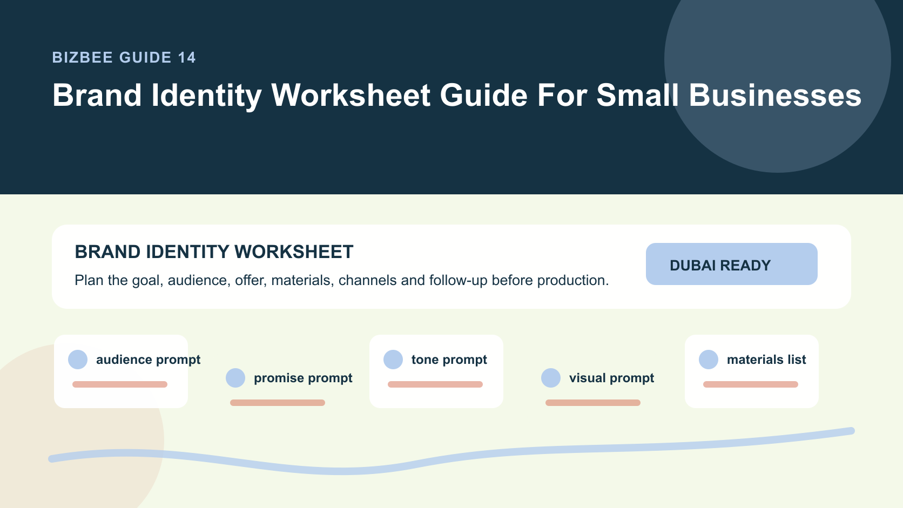This screenshot has height=508, width=903.
Task: Click the "BRAND IDENTITY WORKSHEET" card heading
Action: click(x=214, y=252)
